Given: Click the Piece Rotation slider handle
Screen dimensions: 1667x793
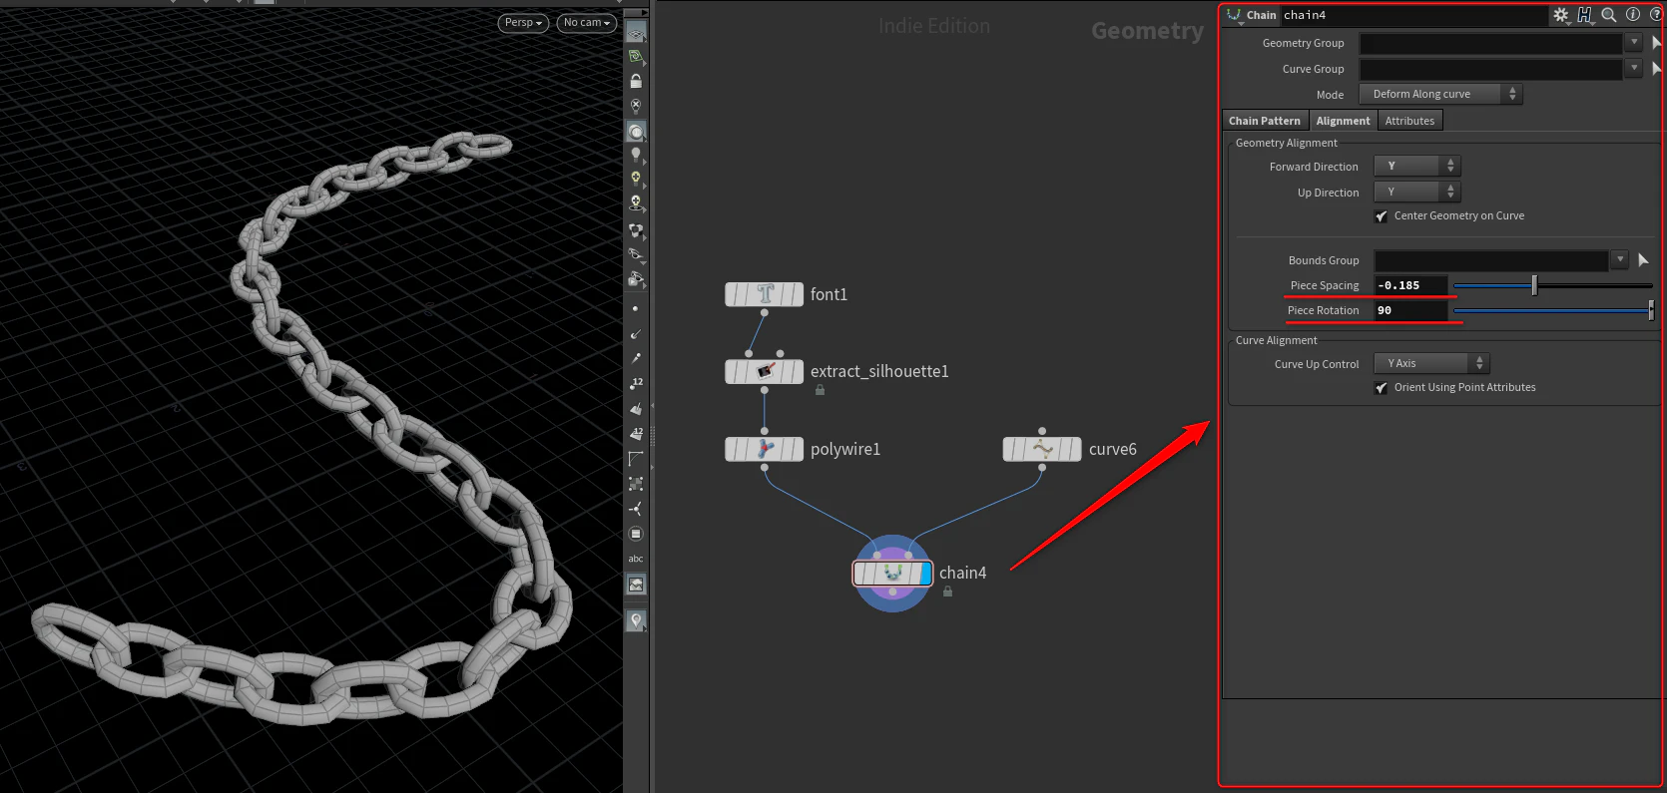Looking at the screenshot, I should (1651, 311).
